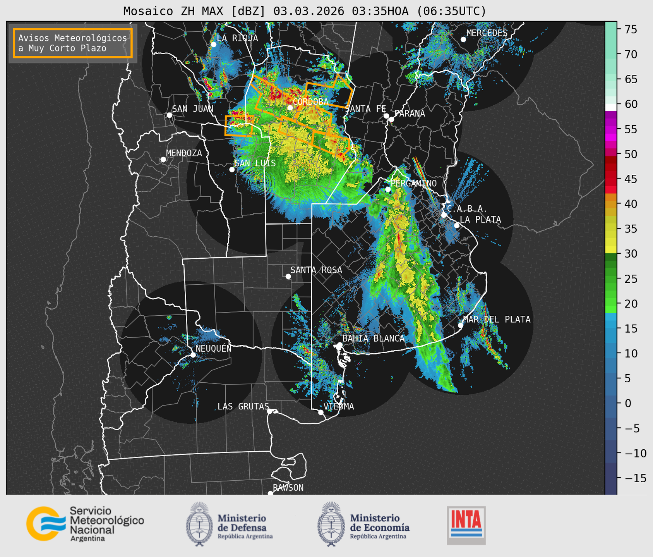
Task: Click the Ministerio de Economía emblem
Action: (x=331, y=524)
